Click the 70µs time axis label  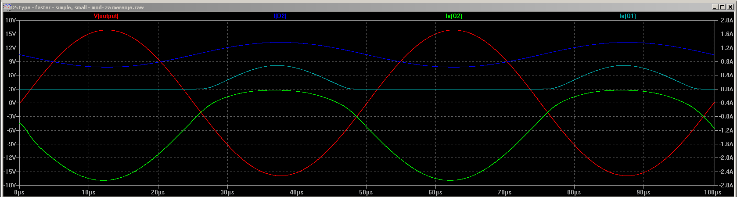tap(505, 193)
